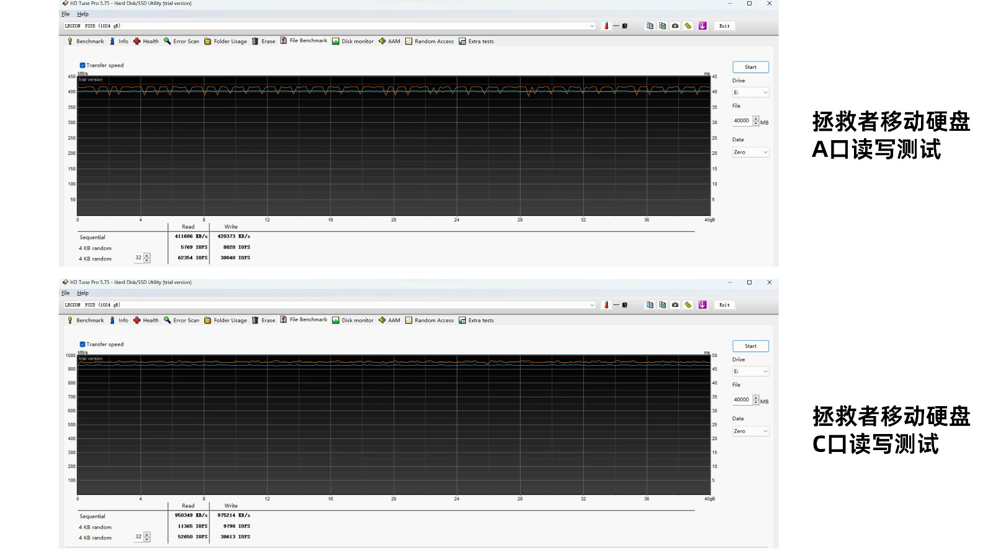Screen dimensions: 993x558
Task: Click the purple download arrow icon in top window
Action: (703, 26)
